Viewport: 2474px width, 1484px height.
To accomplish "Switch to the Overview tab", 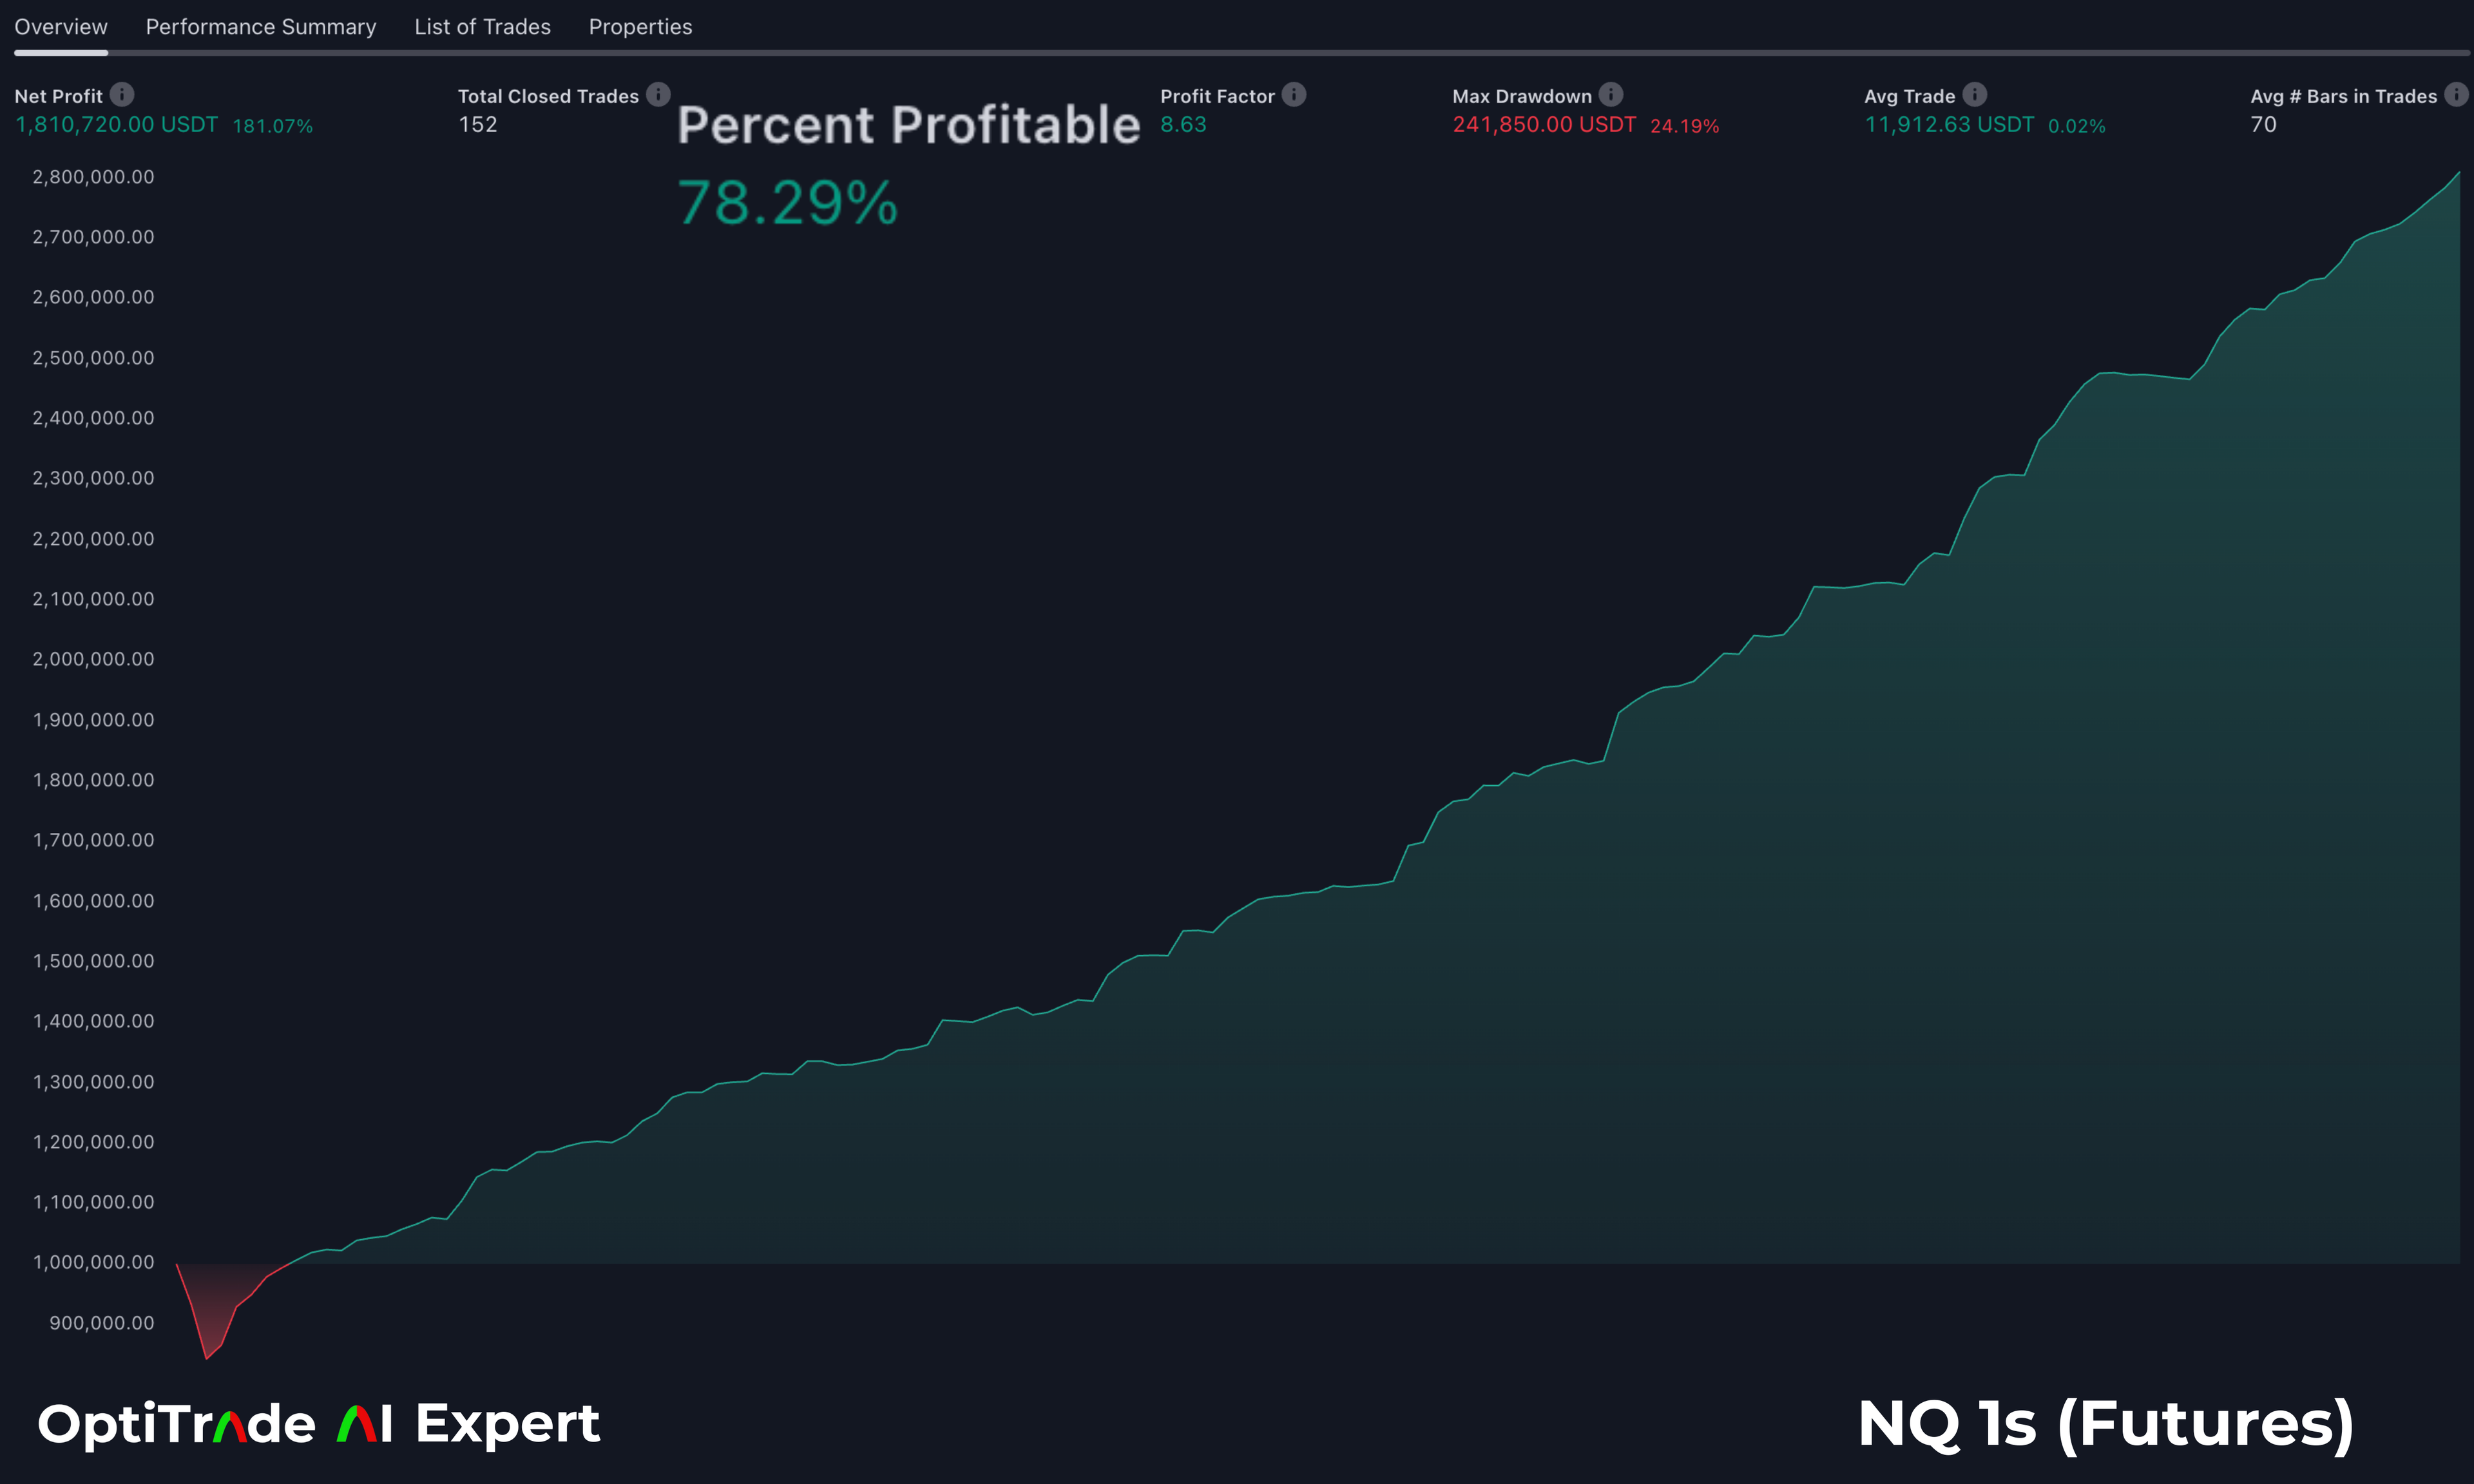I will 61,27.
